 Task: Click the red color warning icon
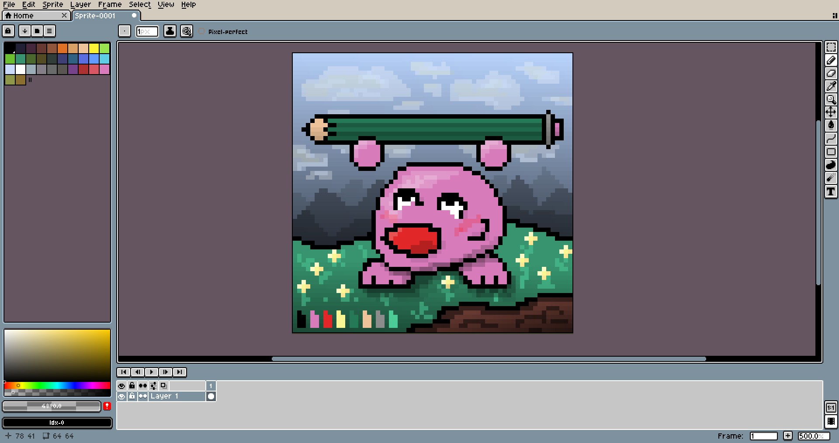pos(107,406)
